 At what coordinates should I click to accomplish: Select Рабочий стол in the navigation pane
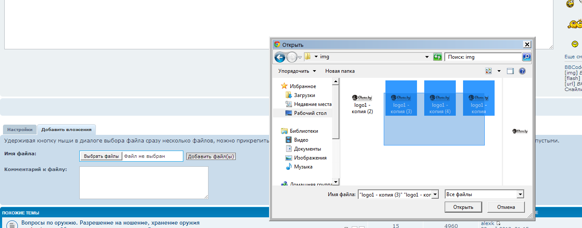(310, 113)
